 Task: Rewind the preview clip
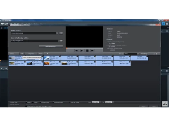tap(76, 50)
